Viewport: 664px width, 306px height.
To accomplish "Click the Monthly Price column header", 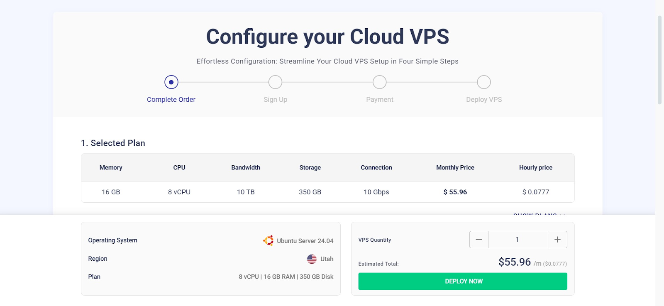I will tap(455, 168).
